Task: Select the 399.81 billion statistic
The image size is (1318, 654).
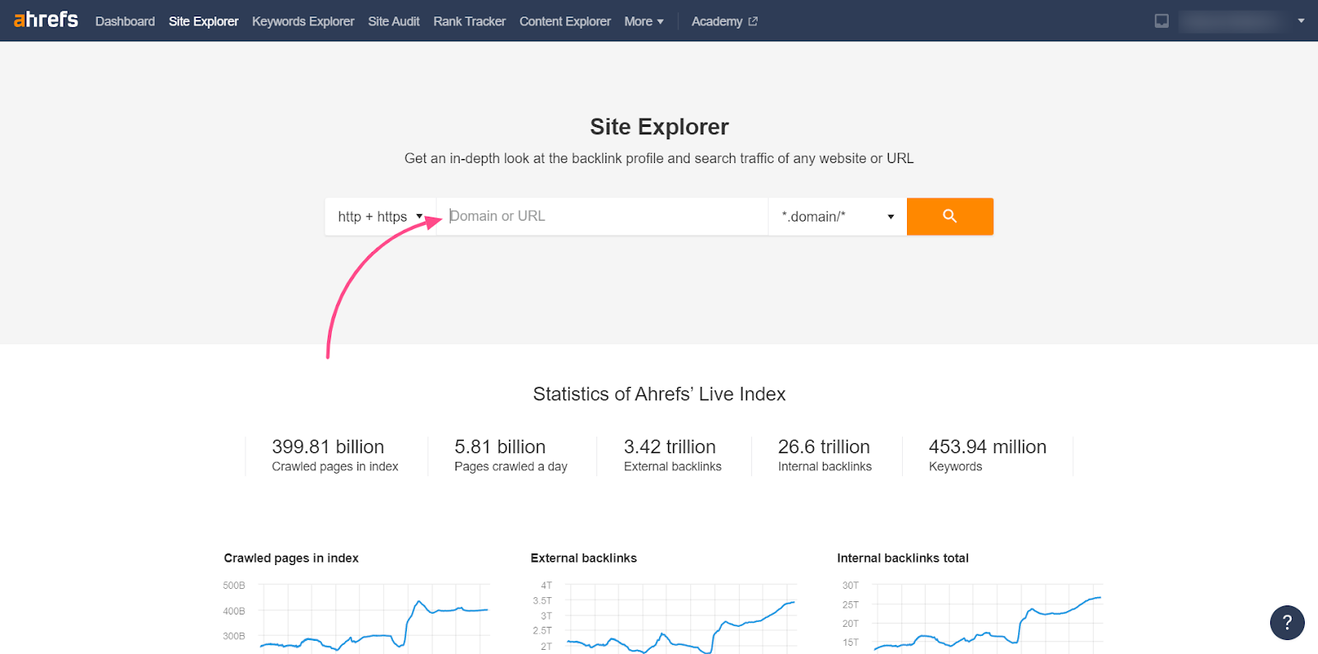Action: point(328,447)
